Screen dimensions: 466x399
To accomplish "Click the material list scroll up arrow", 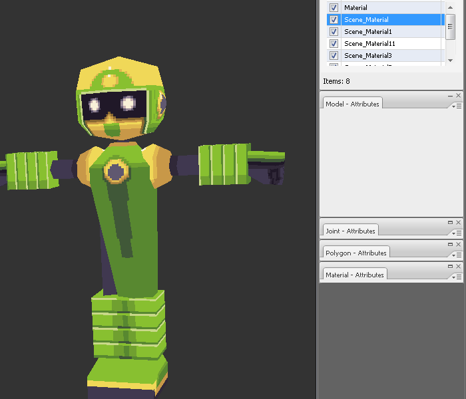I will [450, 7].
